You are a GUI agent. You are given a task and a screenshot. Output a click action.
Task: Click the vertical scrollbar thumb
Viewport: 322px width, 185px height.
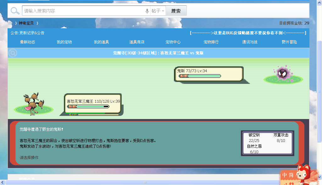click(x=319, y=91)
